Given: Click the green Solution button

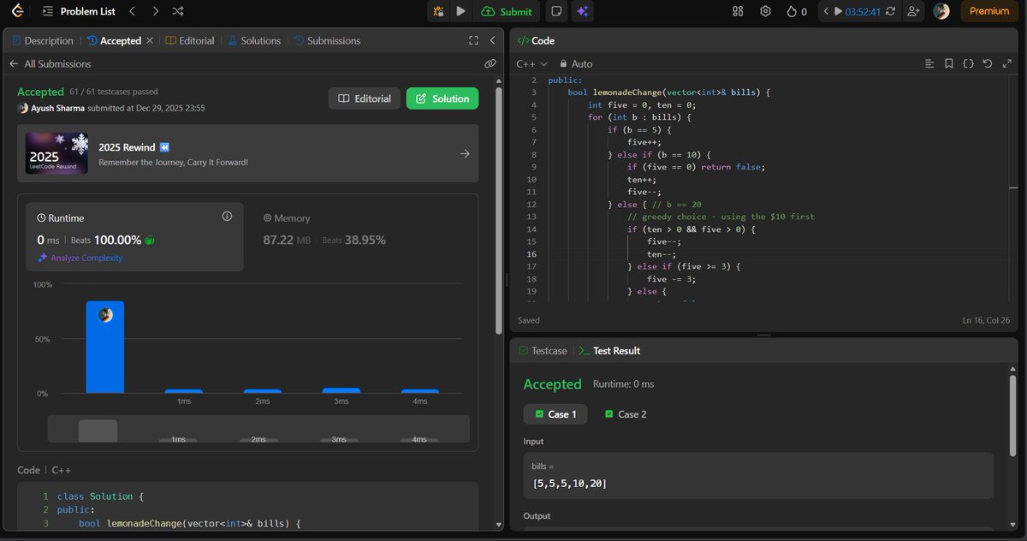Looking at the screenshot, I should [442, 98].
